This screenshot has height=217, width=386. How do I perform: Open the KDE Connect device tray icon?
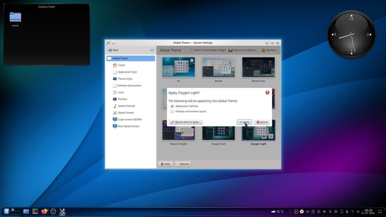341,212
